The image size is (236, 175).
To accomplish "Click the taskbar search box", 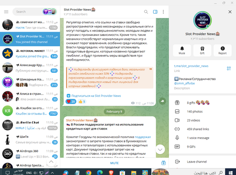I will (x=188, y=172).
